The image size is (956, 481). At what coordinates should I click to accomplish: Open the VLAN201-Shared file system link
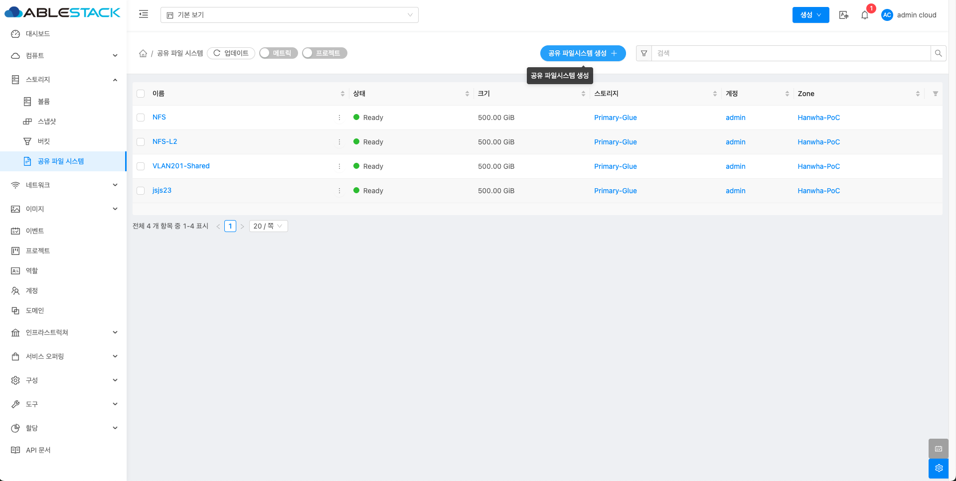181,166
